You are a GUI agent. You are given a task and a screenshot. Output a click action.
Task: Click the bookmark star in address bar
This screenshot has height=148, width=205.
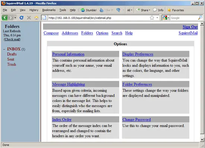(152, 18)
